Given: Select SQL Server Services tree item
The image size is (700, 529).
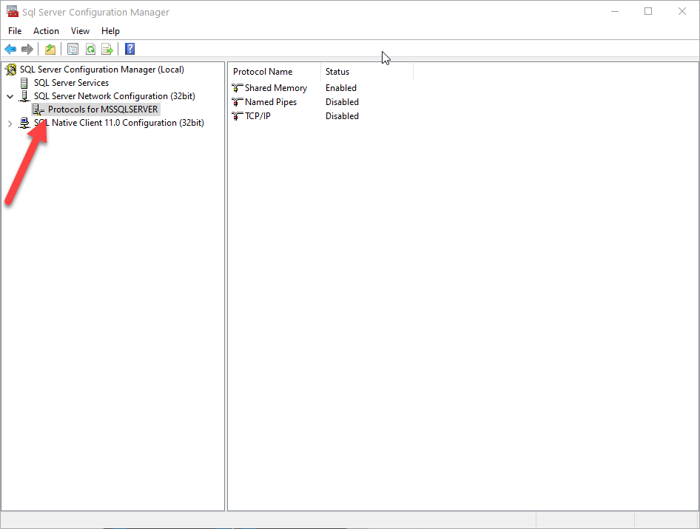Looking at the screenshot, I should [x=72, y=83].
